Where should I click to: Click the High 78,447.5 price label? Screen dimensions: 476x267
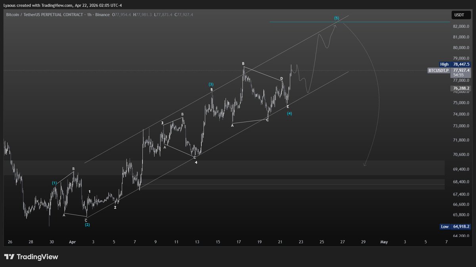455,64
